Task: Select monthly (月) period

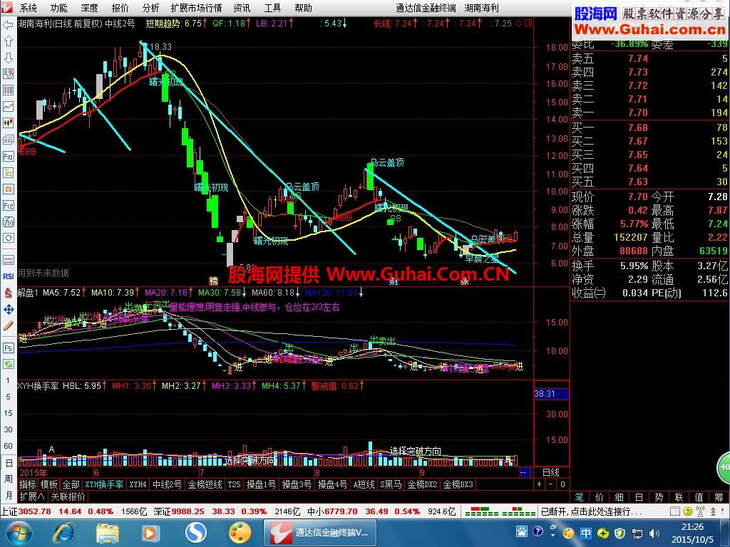Action: point(9,494)
